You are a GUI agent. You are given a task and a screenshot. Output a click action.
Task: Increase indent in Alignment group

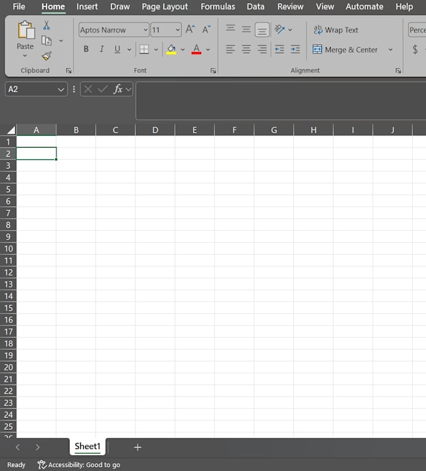295,49
